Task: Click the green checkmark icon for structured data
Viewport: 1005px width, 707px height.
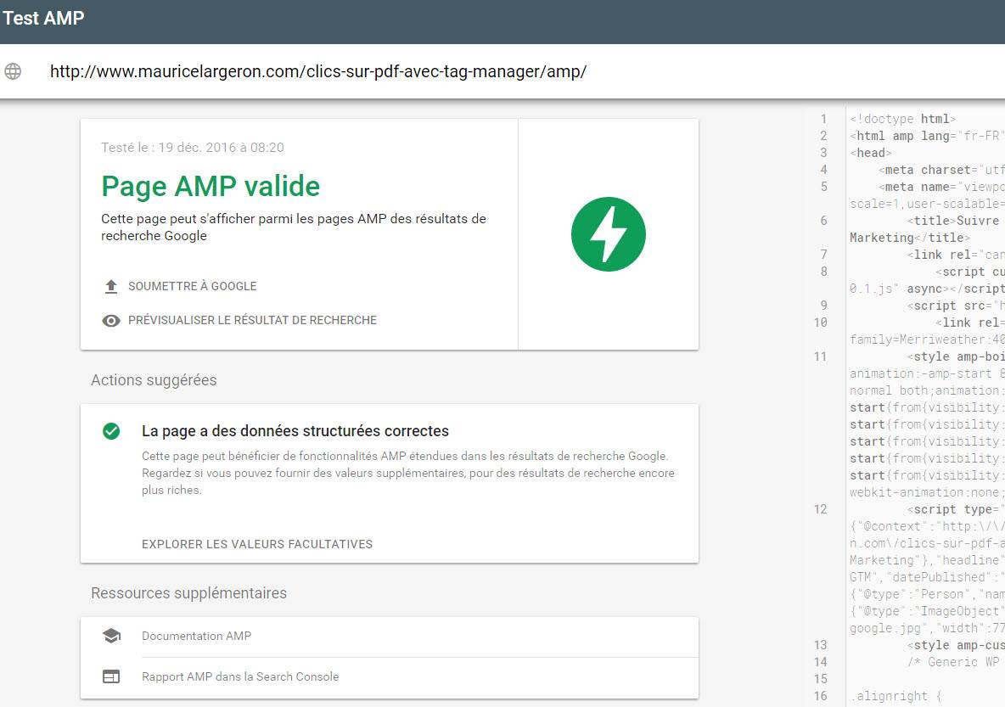Action: (x=111, y=431)
